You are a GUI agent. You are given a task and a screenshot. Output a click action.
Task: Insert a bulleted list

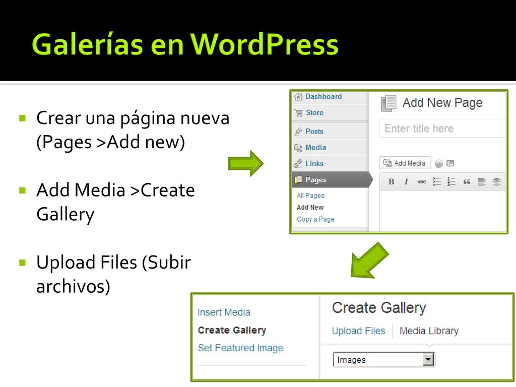coord(437,181)
